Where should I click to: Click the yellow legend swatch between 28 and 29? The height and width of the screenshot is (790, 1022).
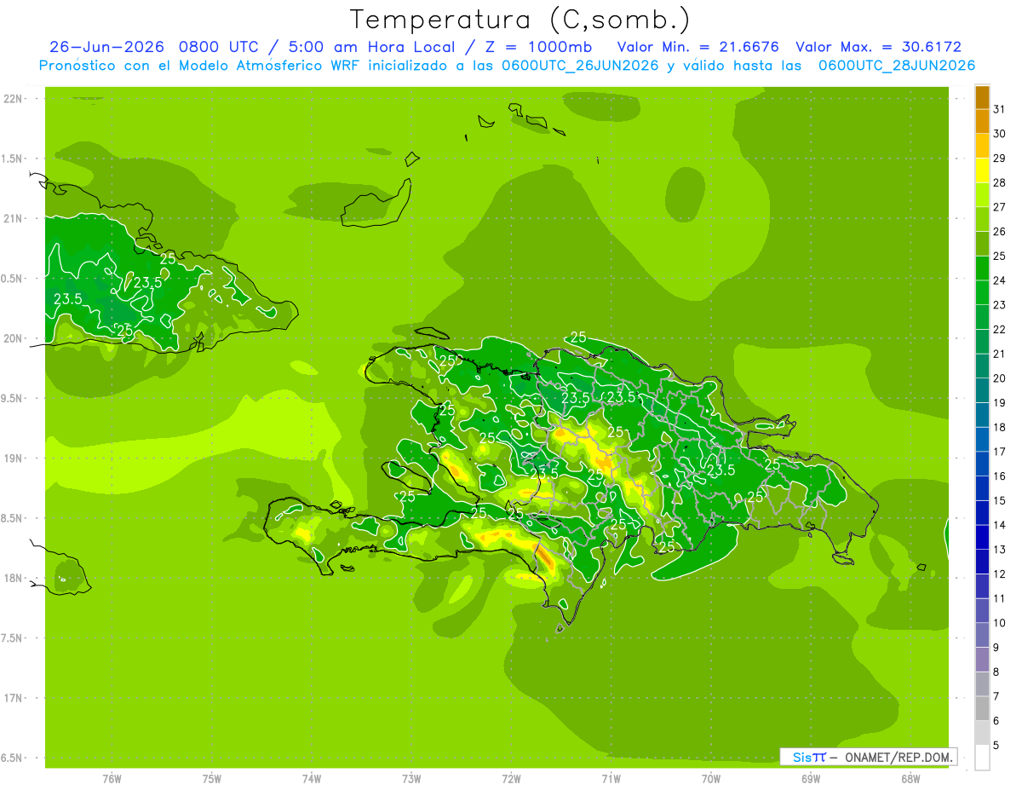[x=982, y=171]
